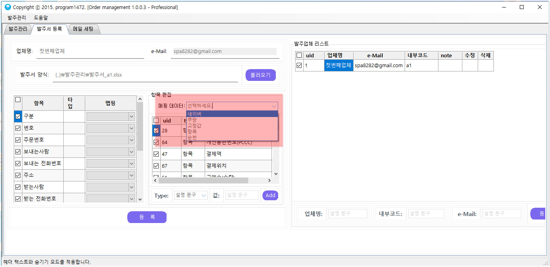This screenshot has width=550, height=267.
Task: Switch to the 발주관리 tab
Action: 18,29
